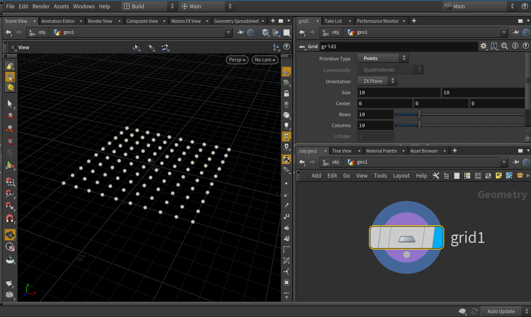Click the padlock lock icon in display toolbar
531x317 pixels.
[x=287, y=93]
